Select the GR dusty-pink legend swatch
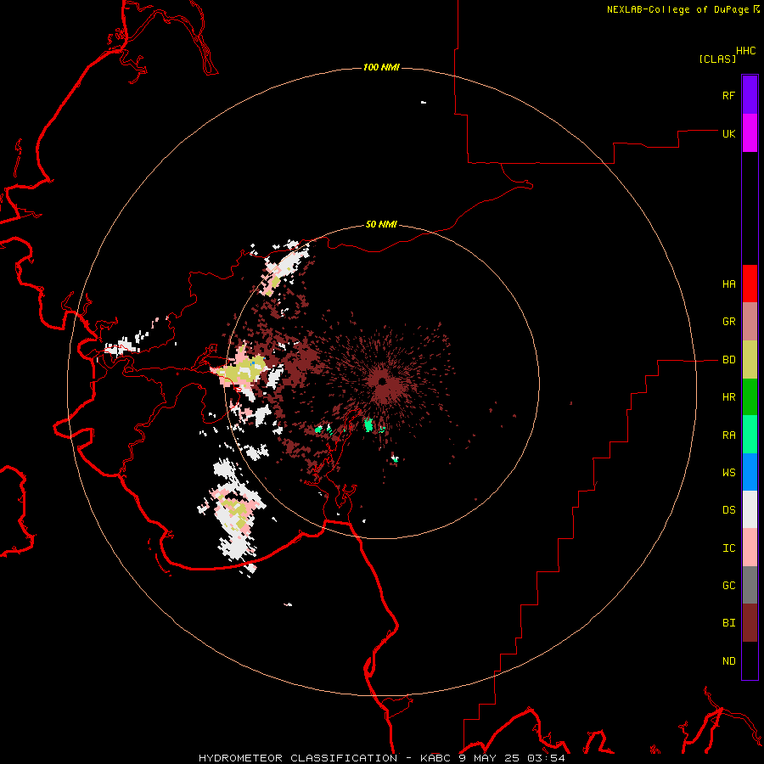 (750, 321)
